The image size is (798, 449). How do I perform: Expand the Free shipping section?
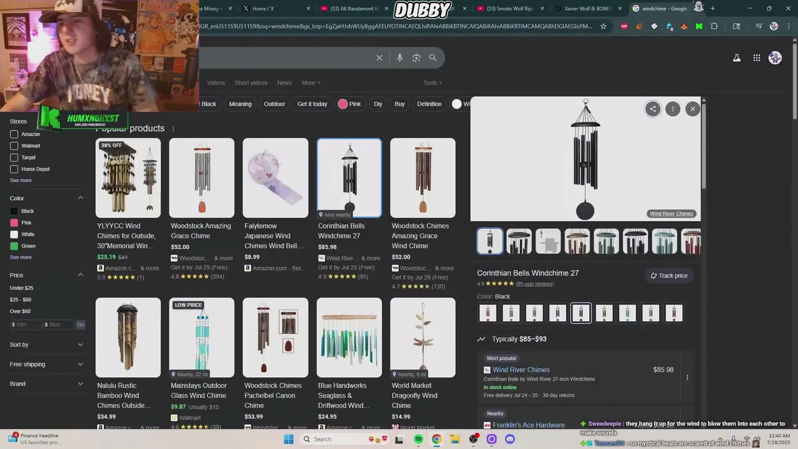47,364
